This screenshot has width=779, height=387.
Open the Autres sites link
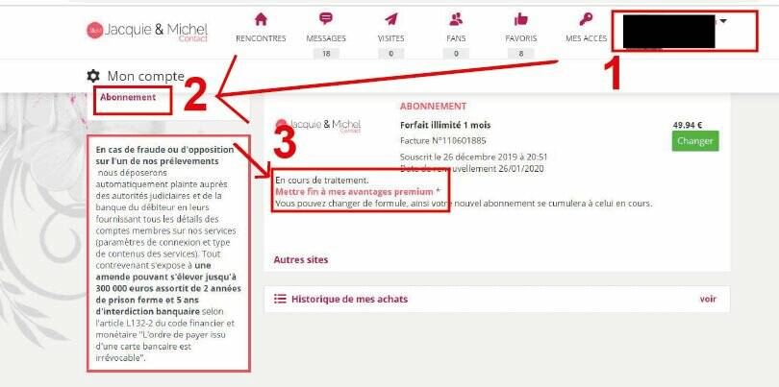tap(301, 259)
